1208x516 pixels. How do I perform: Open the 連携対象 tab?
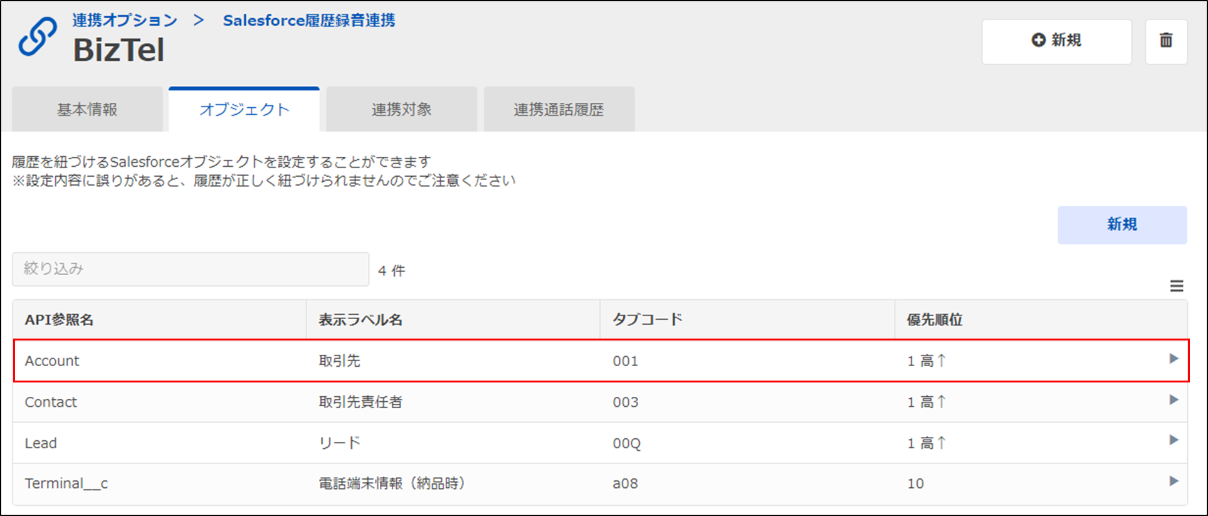pos(402,110)
